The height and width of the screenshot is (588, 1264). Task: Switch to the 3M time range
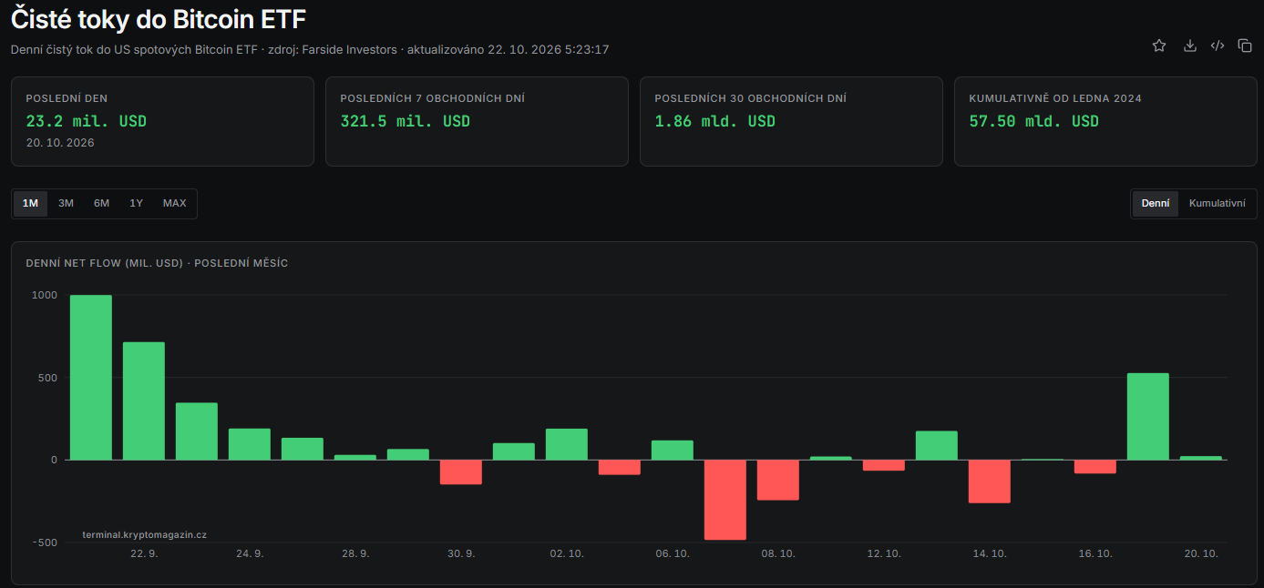66,203
